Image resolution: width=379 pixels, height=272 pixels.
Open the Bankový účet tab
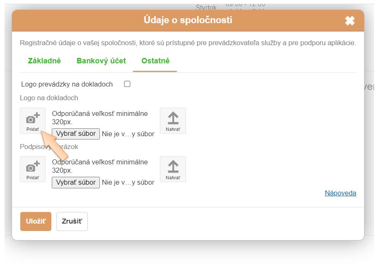[101, 61]
